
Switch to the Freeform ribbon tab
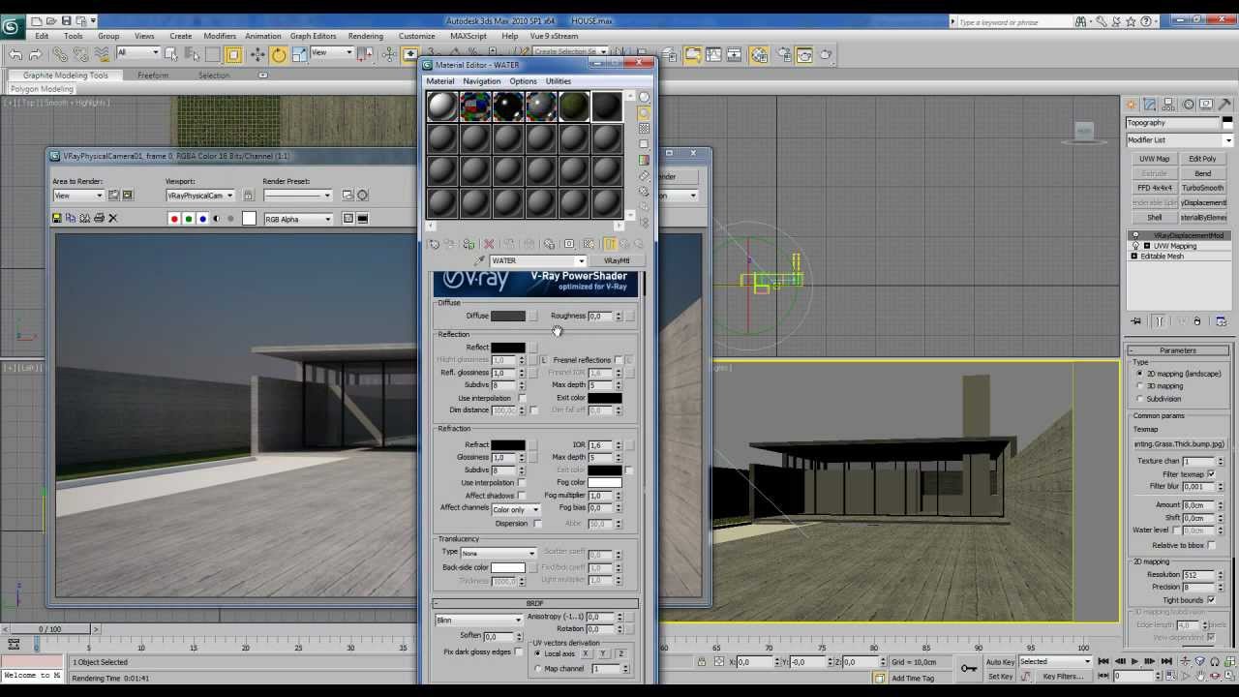[x=153, y=76]
